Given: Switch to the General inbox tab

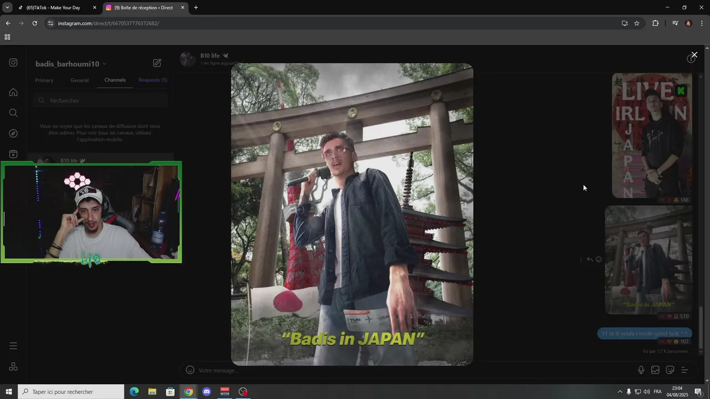Looking at the screenshot, I should [x=79, y=80].
